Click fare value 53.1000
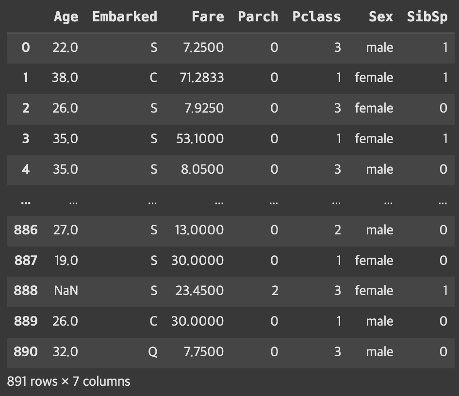Screen dimensions: 459x396 (200, 139)
